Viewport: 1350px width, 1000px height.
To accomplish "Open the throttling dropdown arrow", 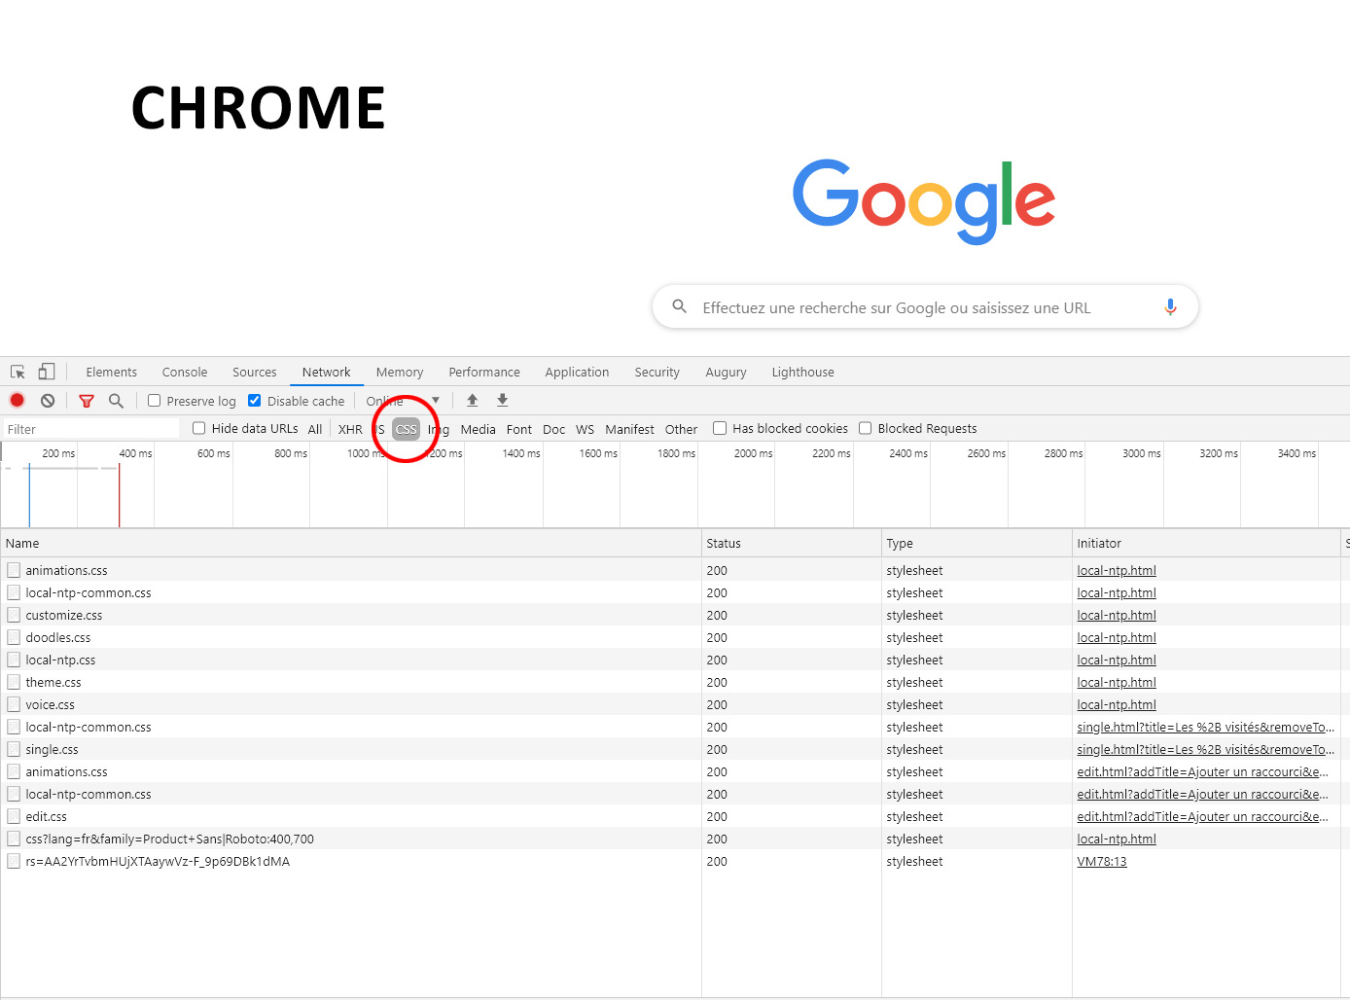I will [436, 400].
